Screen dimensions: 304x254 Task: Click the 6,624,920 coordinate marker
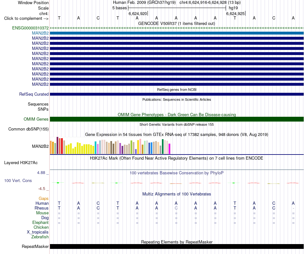tap(138, 13)
